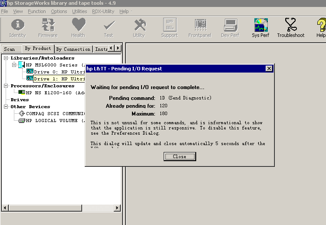Viewport: 326px width, 225px height.
Task: Select the Other Devices category
Action: click(30, 106)
